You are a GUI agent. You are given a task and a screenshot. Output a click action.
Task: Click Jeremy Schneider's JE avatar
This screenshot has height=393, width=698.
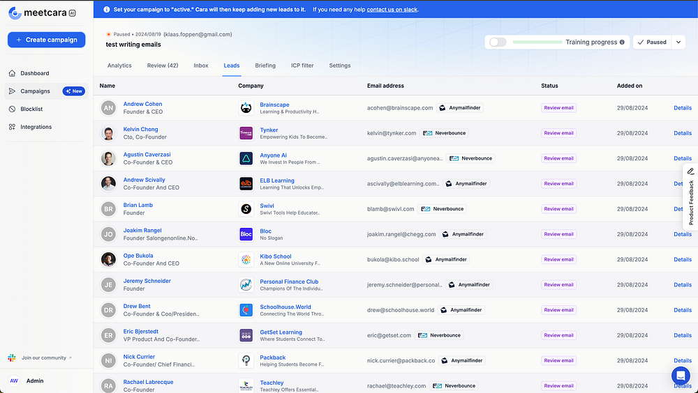[x=108, y=284]
